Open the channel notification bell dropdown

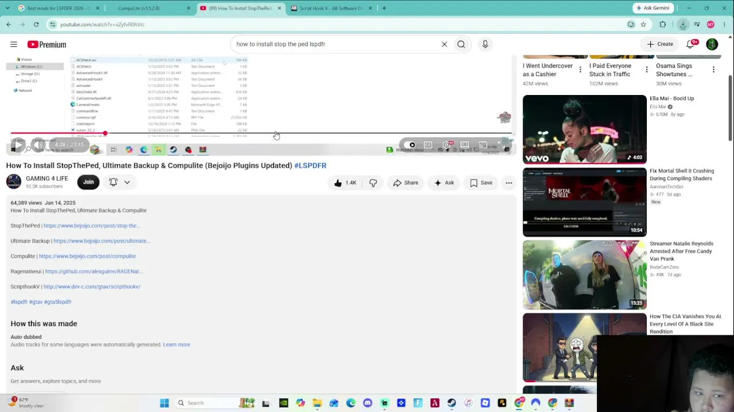click(119, 182)
